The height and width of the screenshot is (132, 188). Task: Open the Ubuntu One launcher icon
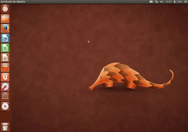point(5,77)
